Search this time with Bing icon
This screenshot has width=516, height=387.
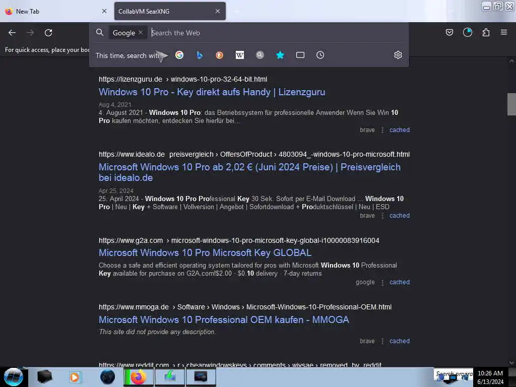200,55
